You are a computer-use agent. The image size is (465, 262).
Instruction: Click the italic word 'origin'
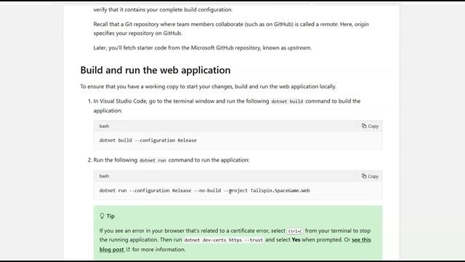[362, 24]
